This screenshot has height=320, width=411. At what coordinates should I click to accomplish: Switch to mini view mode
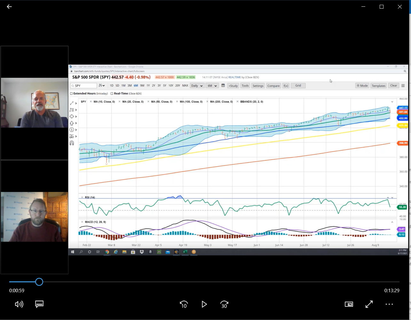(349, 304)
